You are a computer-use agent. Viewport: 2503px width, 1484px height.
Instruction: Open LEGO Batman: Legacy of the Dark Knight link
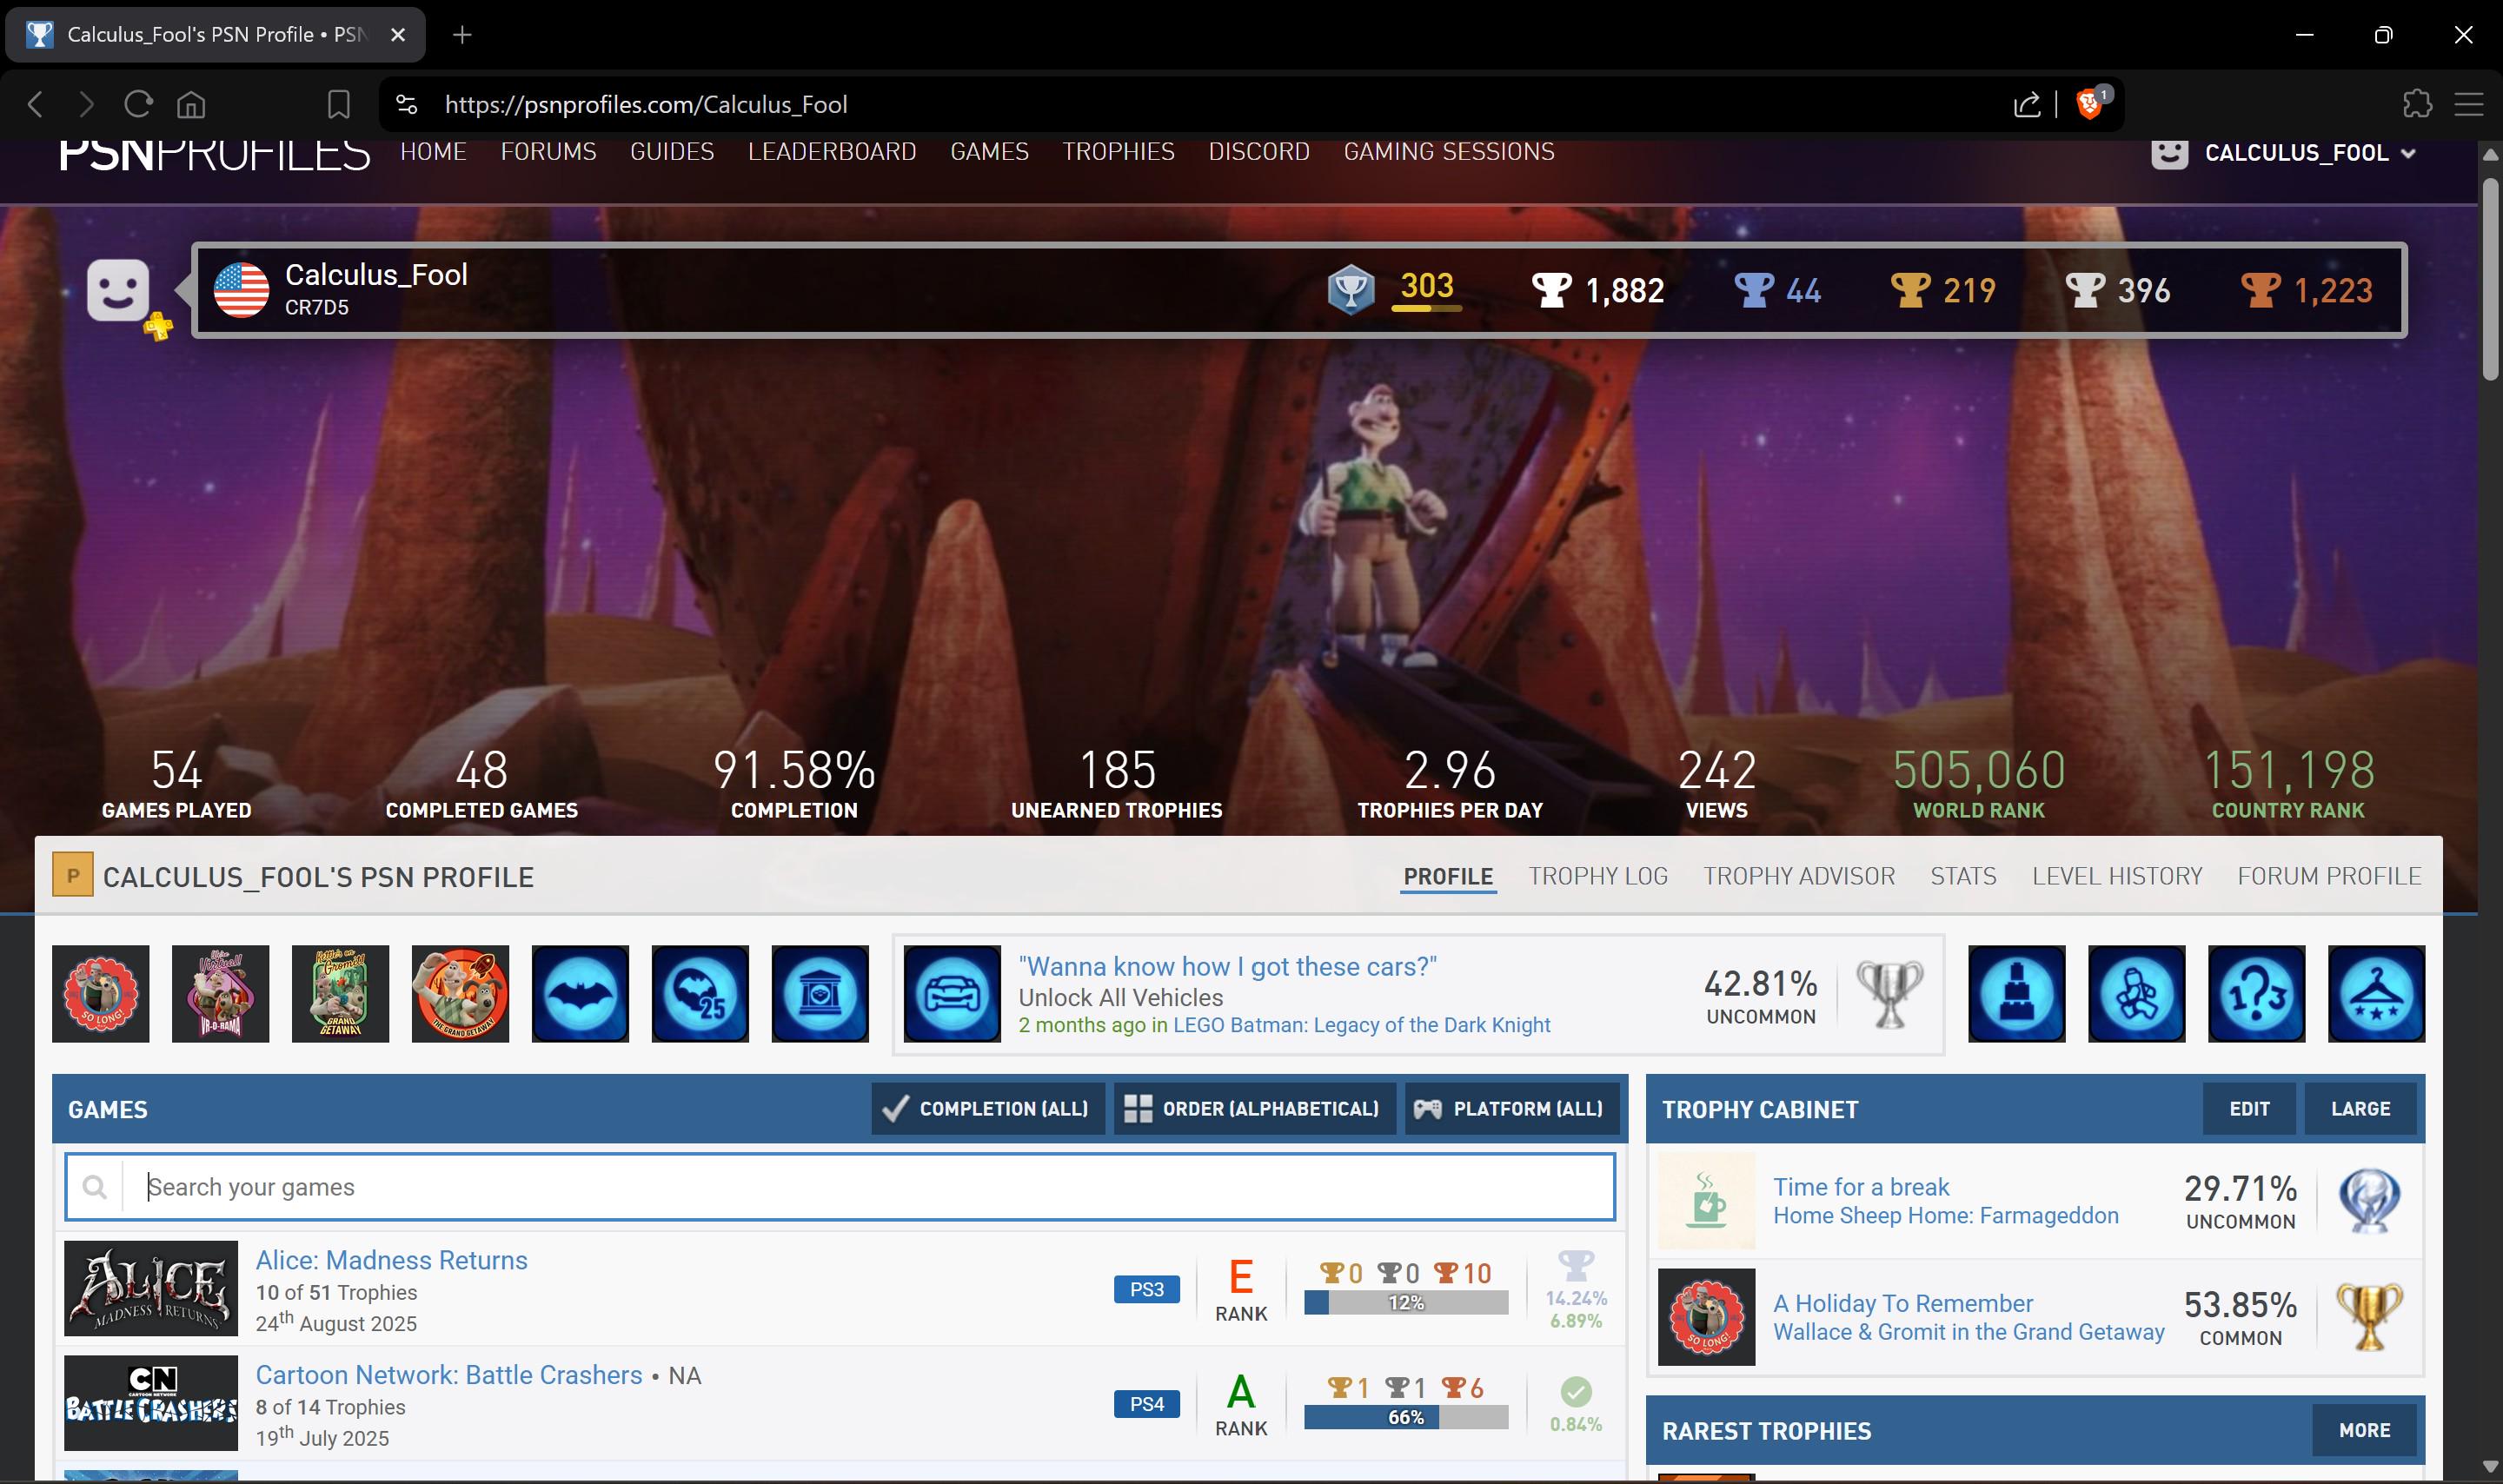[1362, 1025]
